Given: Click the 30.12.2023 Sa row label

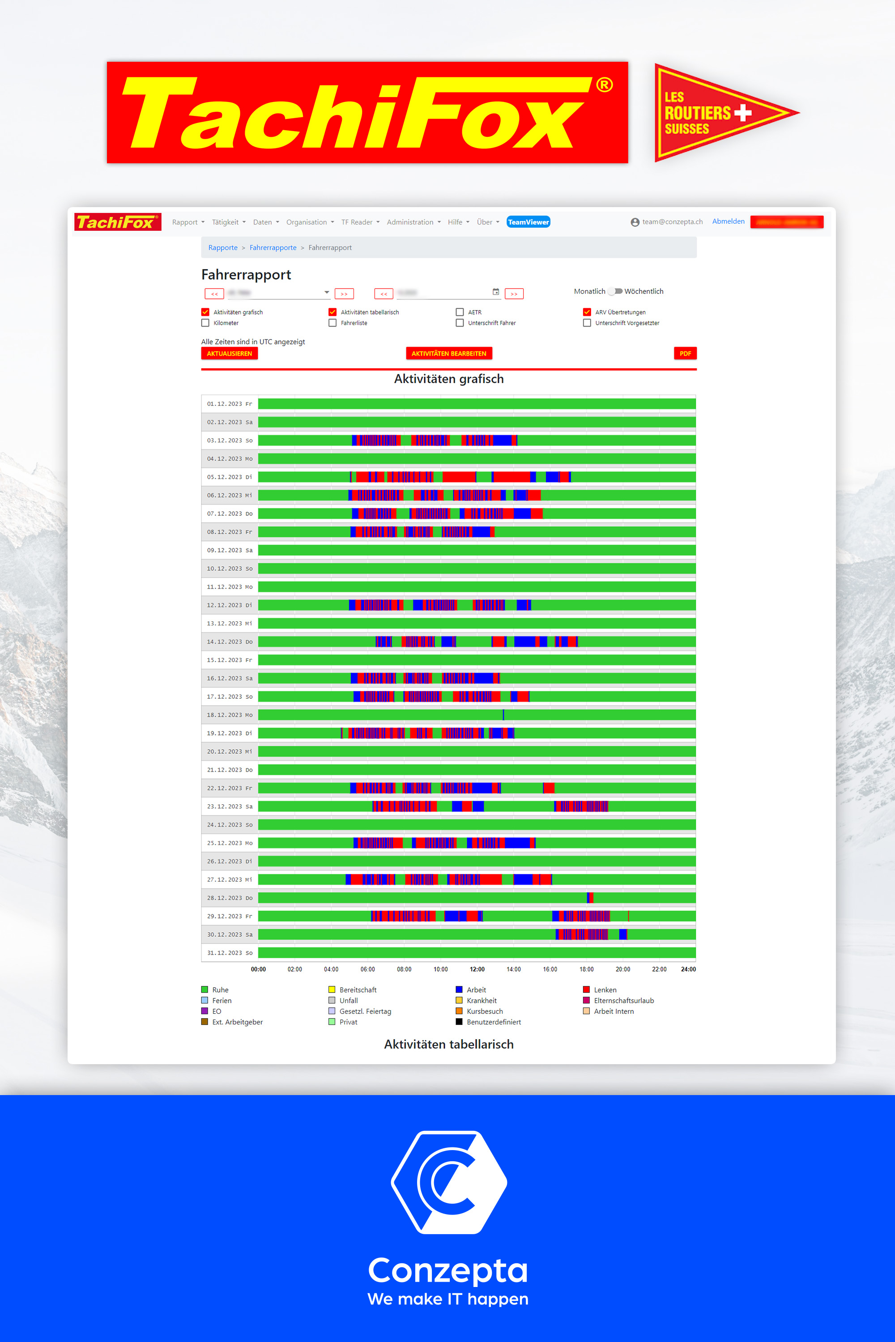Looking at the screenshot, I should pos(230,934).
